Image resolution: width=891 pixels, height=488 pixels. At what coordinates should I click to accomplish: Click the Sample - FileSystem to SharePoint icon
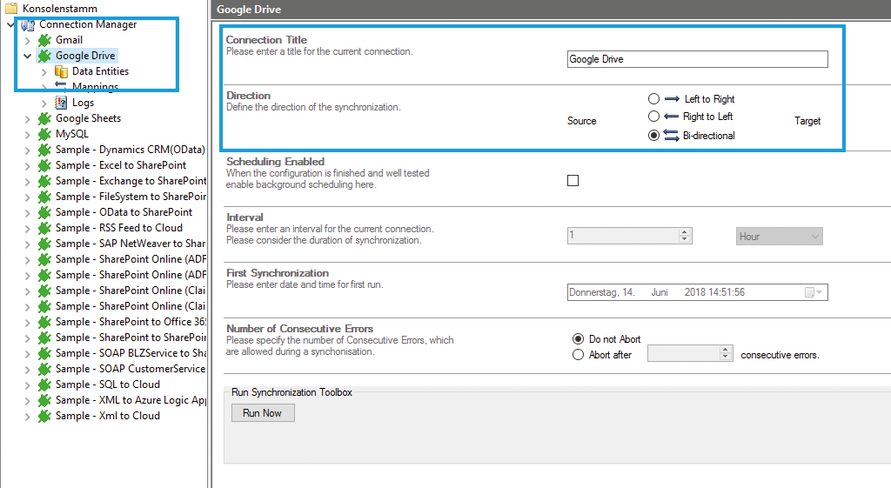[44, 197]
